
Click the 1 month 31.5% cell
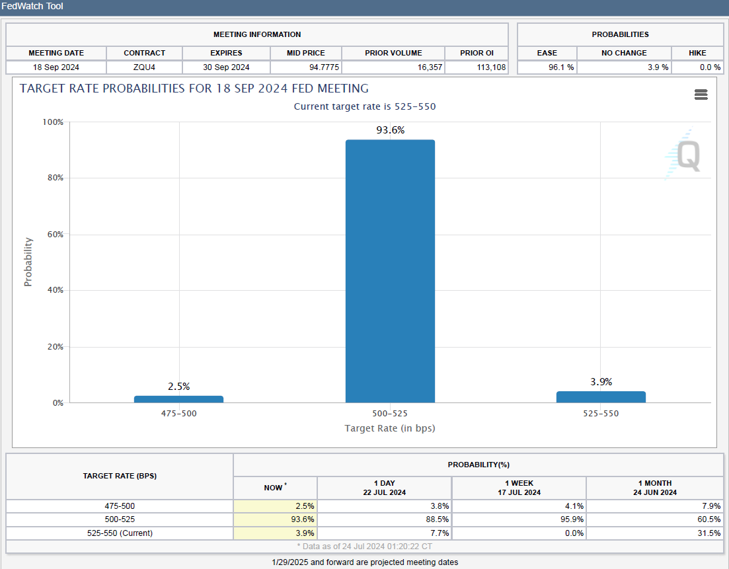pyautogui.click(x=654, y=533)
